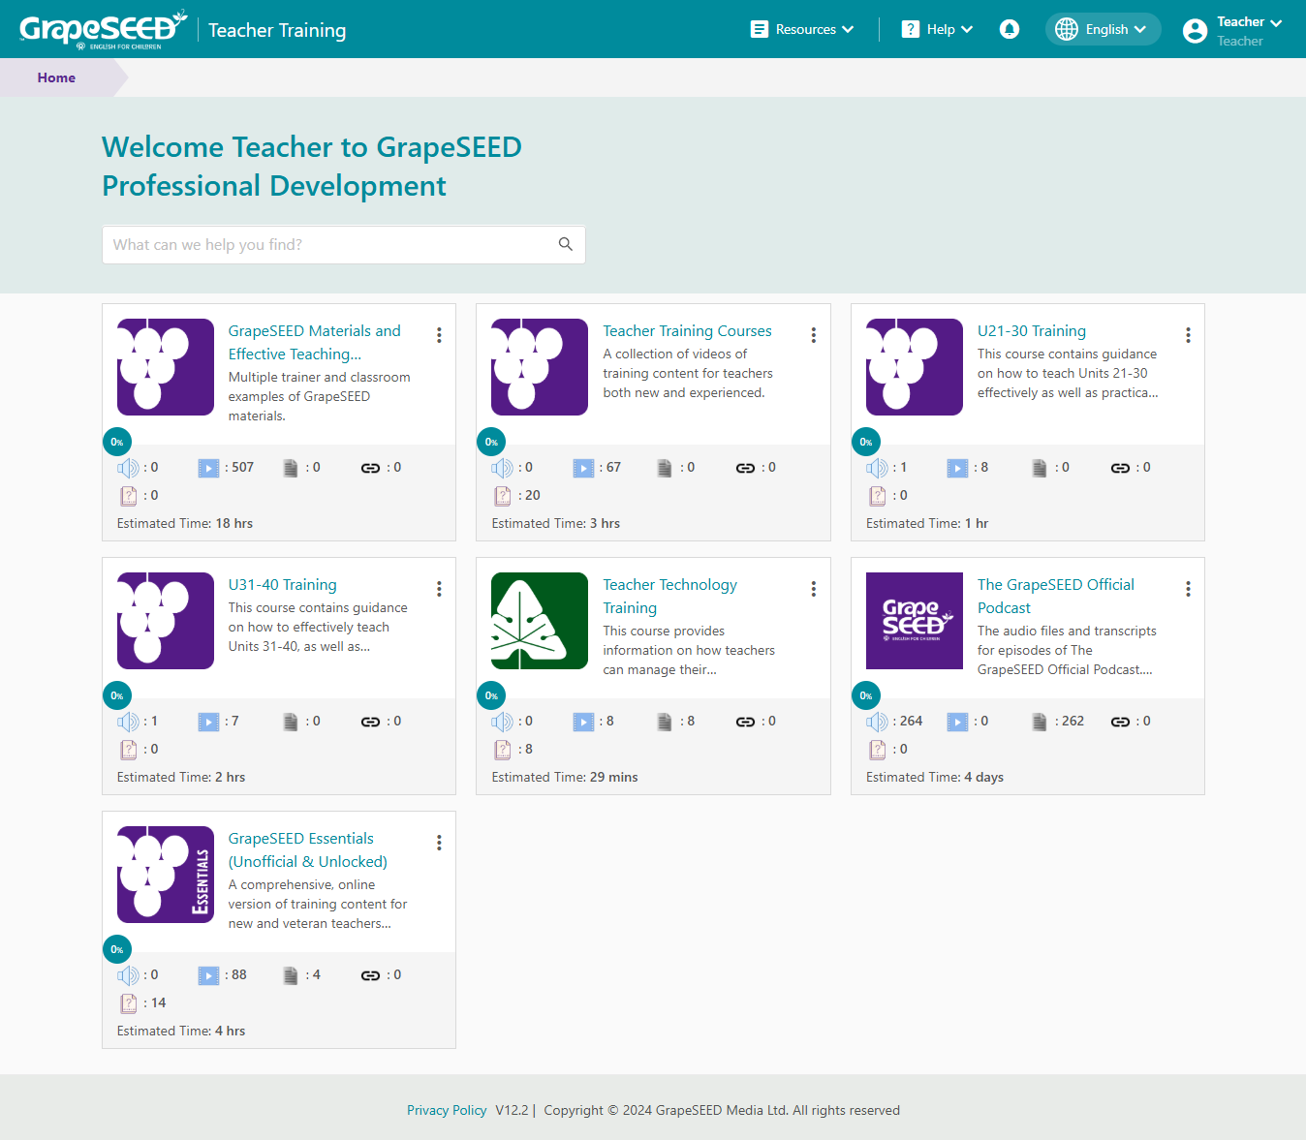The image size is (1306, 1140).
Task: Click audio icon showing 264 in Podcast card
Action: [877, 722]
